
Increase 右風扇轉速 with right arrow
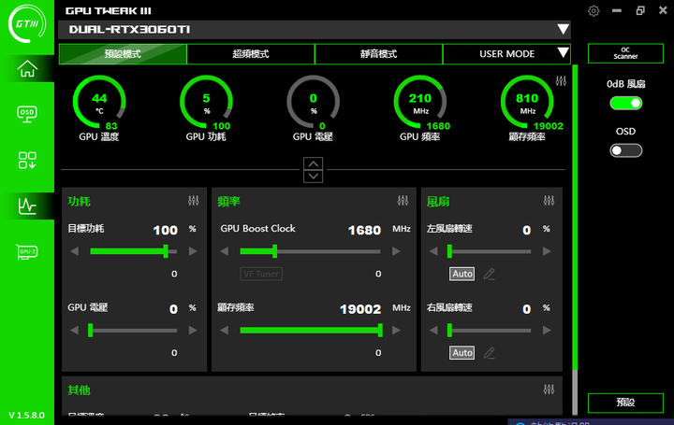click(547, 331)
